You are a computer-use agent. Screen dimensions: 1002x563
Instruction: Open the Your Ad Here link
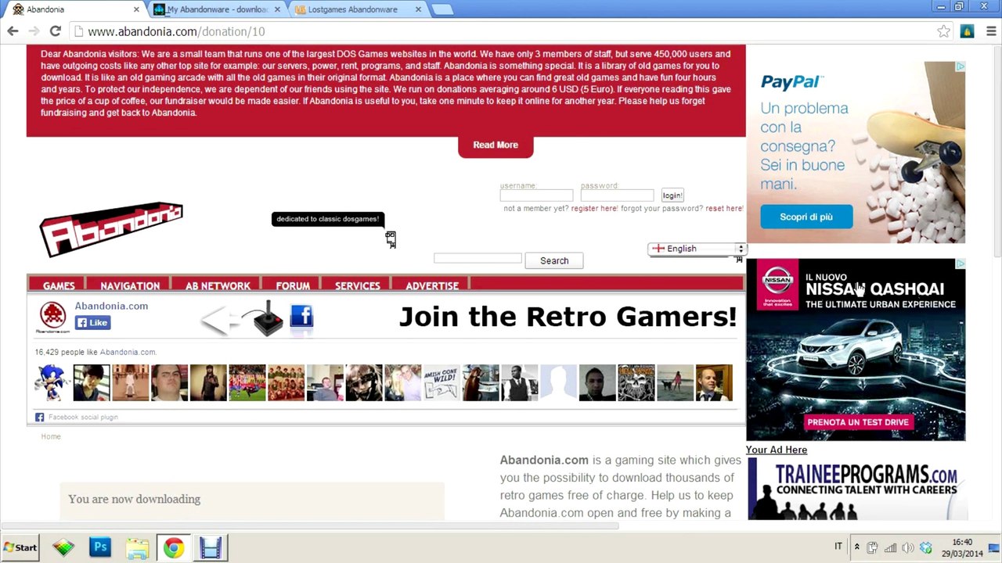776,450
